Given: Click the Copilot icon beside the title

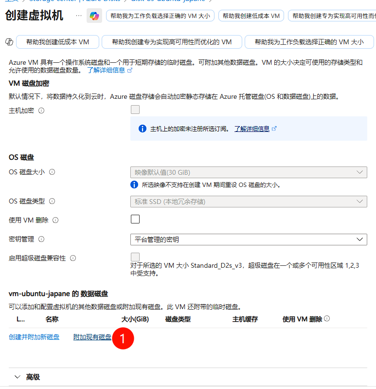Looking at the screenshot, I should (94, 16).
